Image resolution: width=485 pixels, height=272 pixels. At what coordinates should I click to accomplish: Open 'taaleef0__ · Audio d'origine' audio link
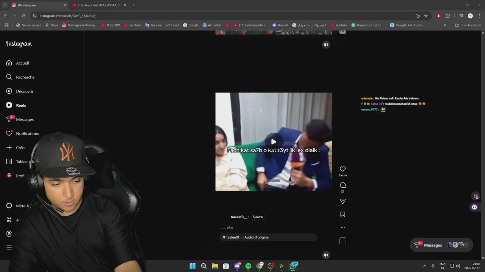268,237
